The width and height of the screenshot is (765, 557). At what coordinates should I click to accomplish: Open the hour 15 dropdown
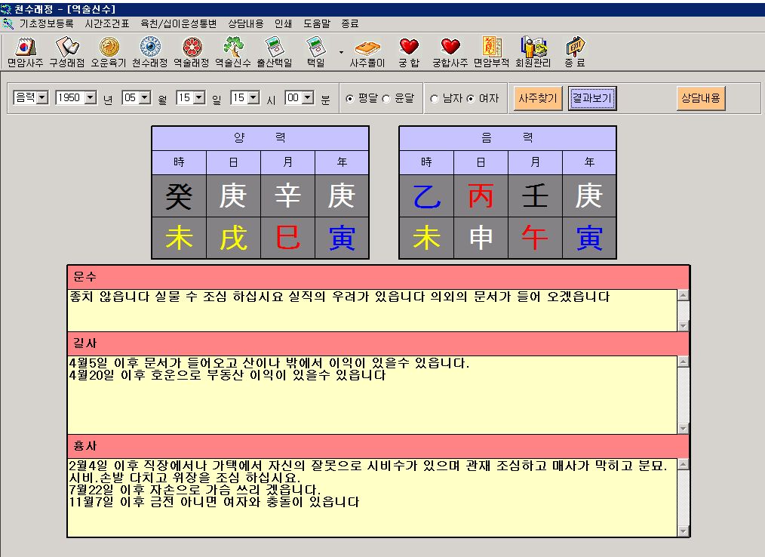(x=253, y=97)
